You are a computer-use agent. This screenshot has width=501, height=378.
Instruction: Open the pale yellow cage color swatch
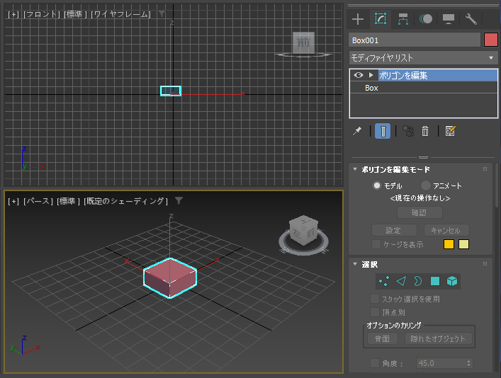tap(463, 244)
